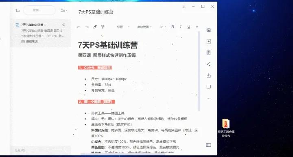Open the 标题 paragraph style dropdown

[123, 27]
